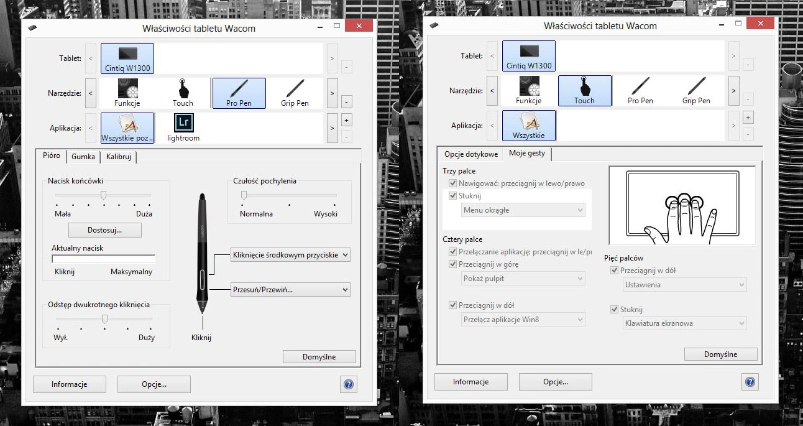Disable the Przeciągnij w górę checkbox
The height and width of the screenshot is (426, 803).
[453, 264]
